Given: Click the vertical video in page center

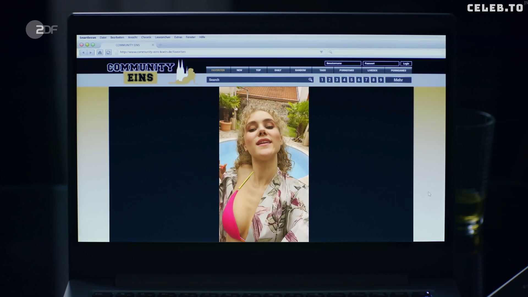Looking at the screenshot, I should (x=264, y=164).
